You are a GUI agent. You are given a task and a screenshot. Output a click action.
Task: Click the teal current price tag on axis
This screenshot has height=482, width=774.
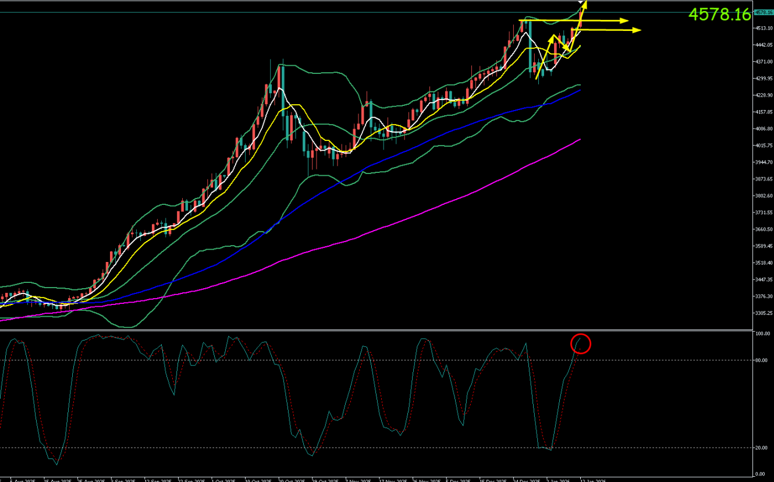763,12
